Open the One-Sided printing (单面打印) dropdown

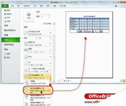click(x=37, y=44)
